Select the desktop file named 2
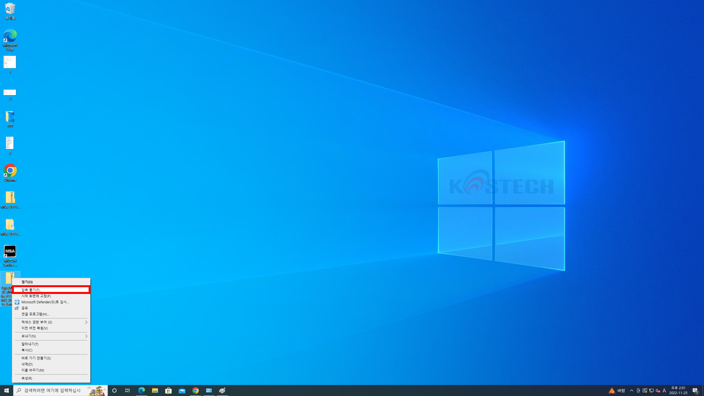The width and height of the screenshot is (704, 396). pos(10,94)
